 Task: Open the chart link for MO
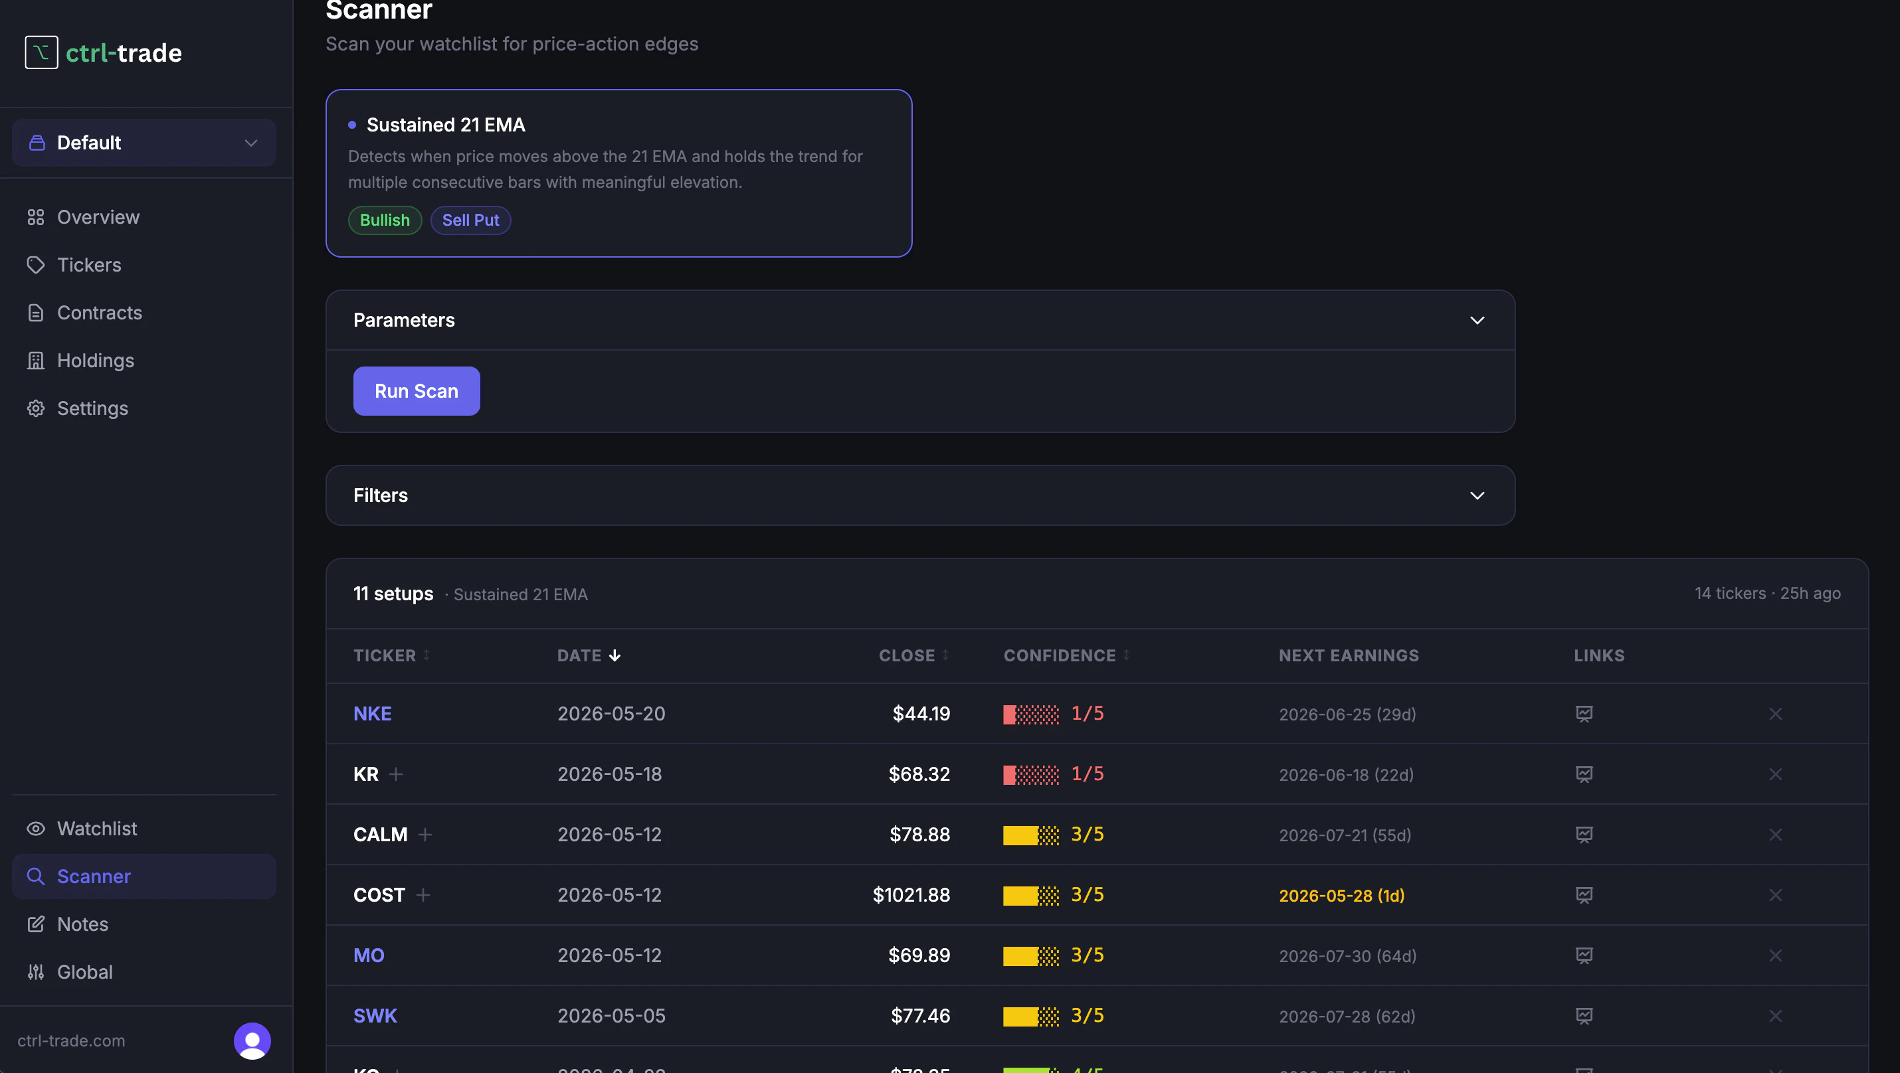[x=1584, y=956]
